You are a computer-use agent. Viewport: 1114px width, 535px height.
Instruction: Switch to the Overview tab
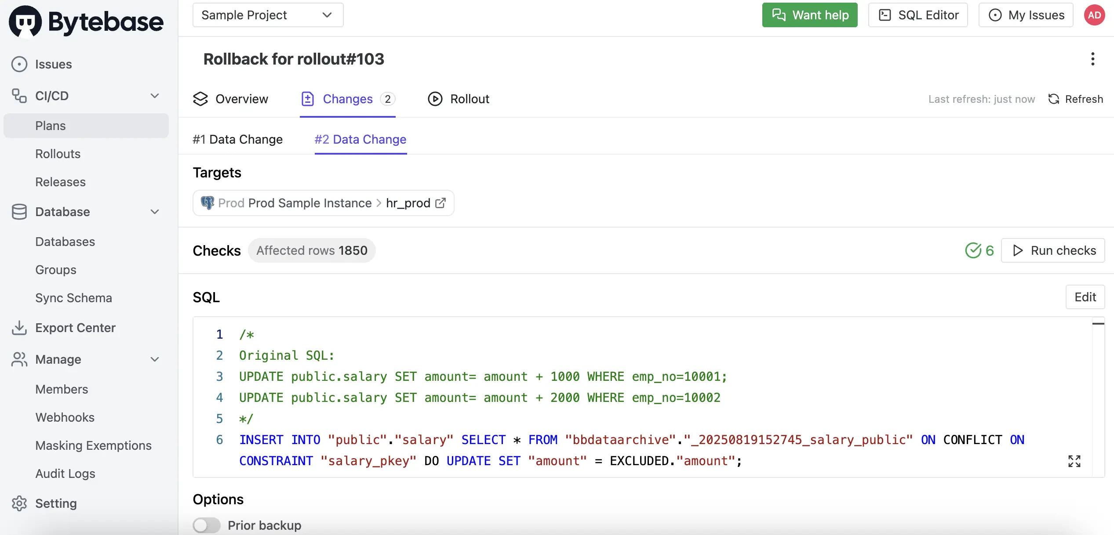pyautogui.click(x=231, y=99)
